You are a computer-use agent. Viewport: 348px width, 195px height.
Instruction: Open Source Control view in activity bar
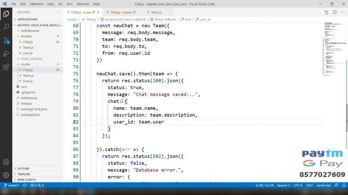6,40
